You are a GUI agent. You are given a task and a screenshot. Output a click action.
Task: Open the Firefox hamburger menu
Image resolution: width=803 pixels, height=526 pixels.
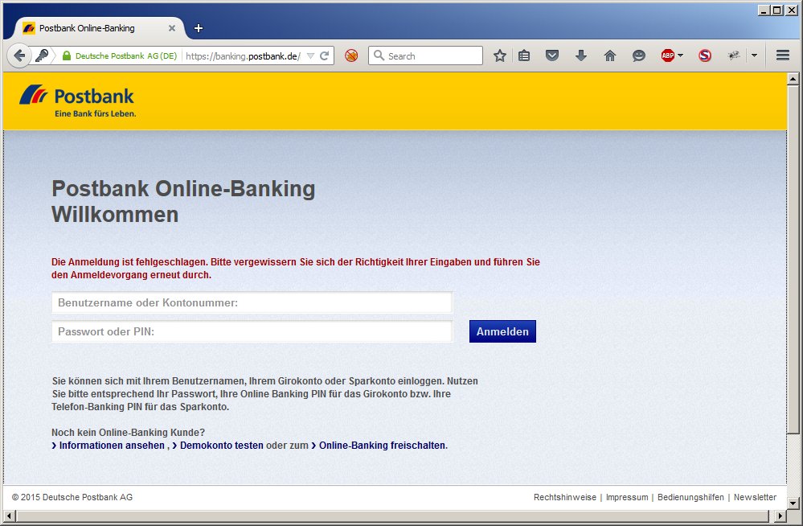[783, 55]
